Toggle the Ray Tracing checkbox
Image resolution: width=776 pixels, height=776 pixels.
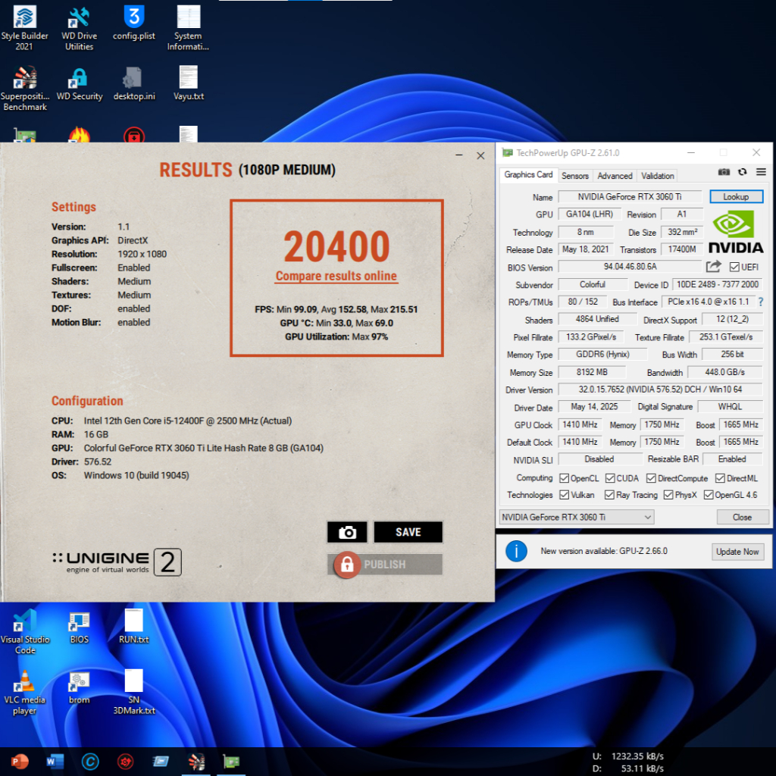(610, 495)
